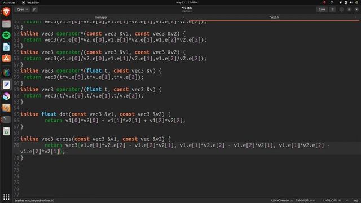Click 'float' parameter type on line 61

(x=94, y=90)
